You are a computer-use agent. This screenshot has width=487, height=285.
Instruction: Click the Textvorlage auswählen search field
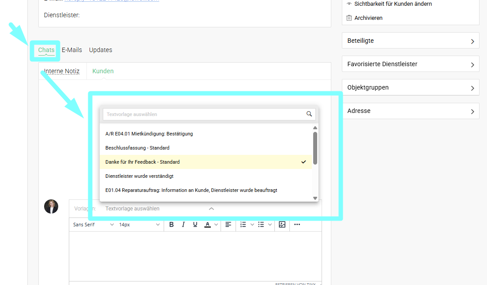(x=203, y=114)
